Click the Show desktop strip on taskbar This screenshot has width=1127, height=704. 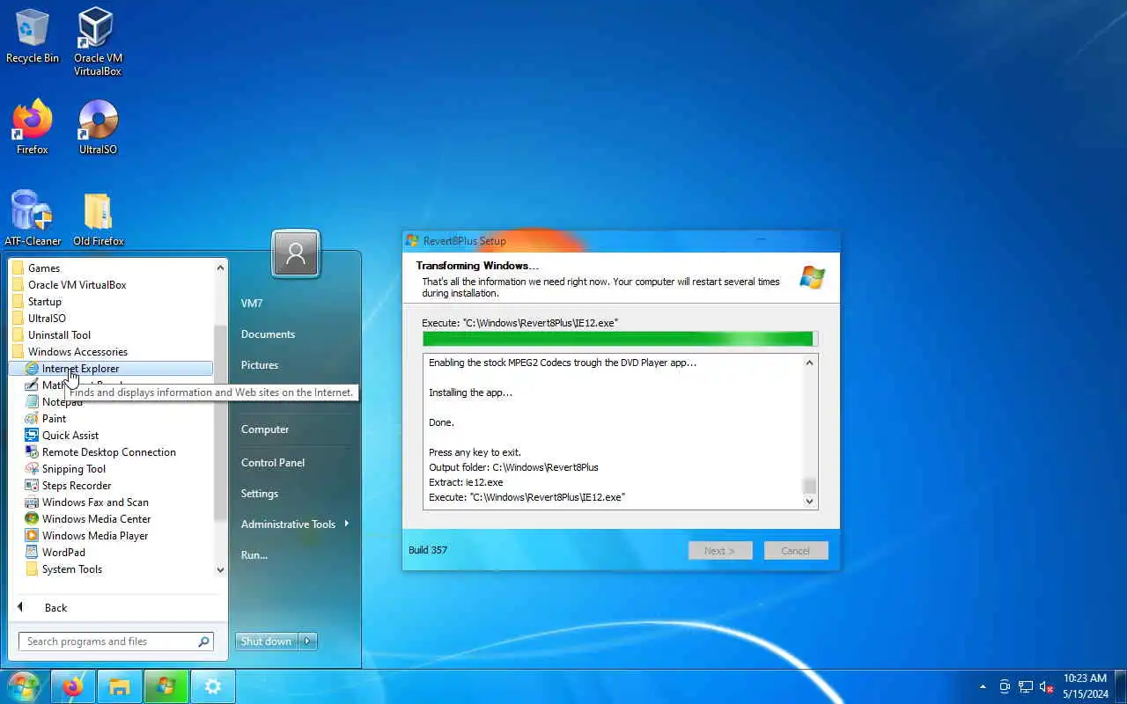click(1121, 686)
